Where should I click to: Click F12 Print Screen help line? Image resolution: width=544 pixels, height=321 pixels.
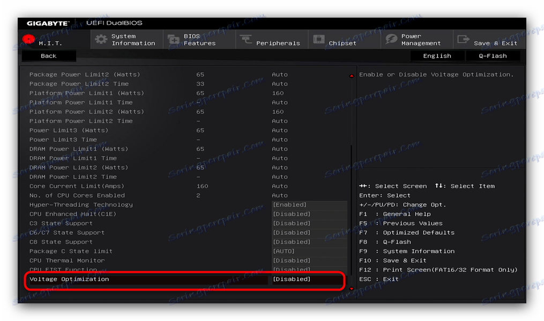tap(438, 270)
